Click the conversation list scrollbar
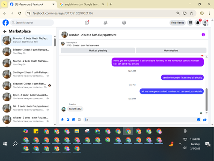Image resolution: width=214 pixels, height=161 pixels. point(55,43)
